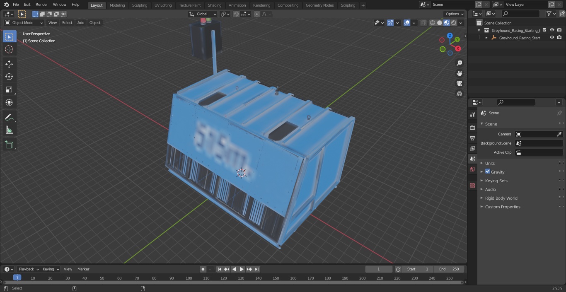Click the Z axis on the navigation gizmo
The height and width of the screenshot is (292, 566).
pyautogui.click(x=450, y=36)
